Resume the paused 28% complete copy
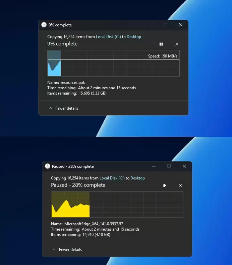 pos(165,185)
